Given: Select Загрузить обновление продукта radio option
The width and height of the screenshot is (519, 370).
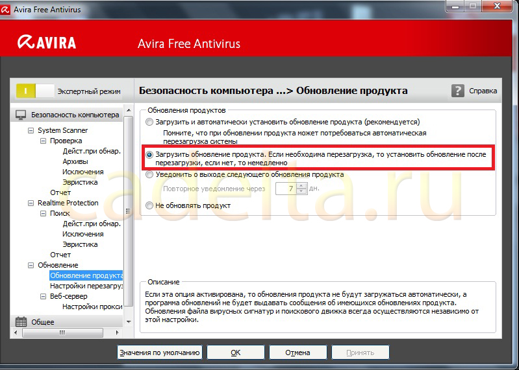Looking at the screenshot, I should tap(149, 154).
